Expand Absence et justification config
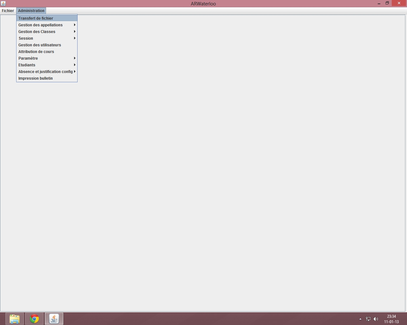The image size is (407, 325). click(x=45, y=72)
